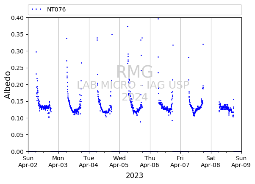
Task: Click the Fri Apr-07 date label
Action: point(180,162)
